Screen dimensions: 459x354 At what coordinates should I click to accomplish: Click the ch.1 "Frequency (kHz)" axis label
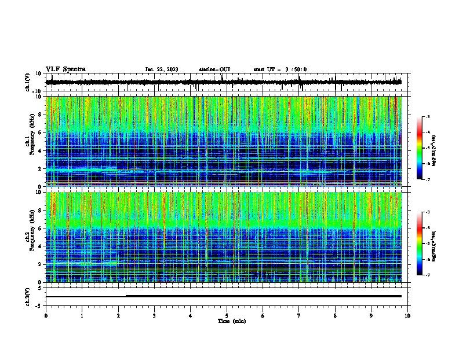[x=32, y=135]
